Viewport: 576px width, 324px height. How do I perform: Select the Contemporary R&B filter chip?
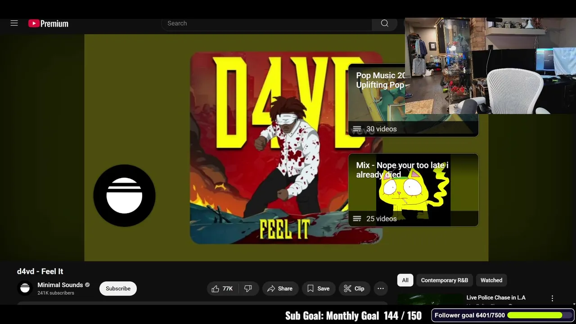(444, 280)
